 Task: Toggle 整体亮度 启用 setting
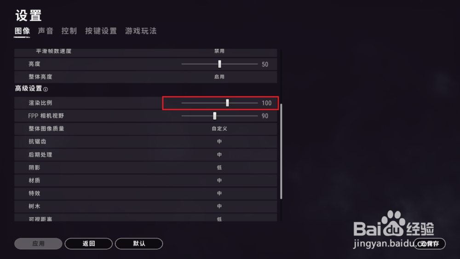coord(219,77)
